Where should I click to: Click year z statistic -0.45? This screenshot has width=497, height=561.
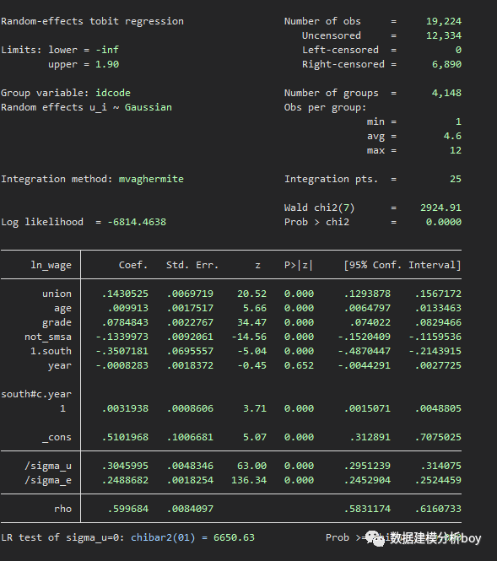252,365
